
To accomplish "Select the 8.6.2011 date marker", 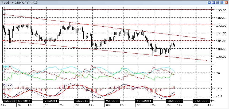I will coord(81,101).
